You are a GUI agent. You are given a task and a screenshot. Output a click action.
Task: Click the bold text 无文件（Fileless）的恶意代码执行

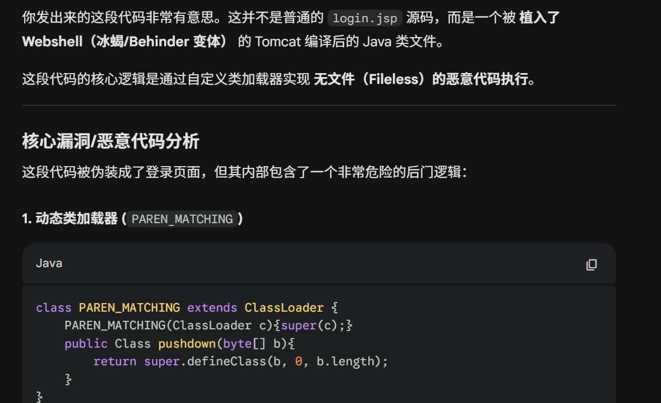point(424,79)
